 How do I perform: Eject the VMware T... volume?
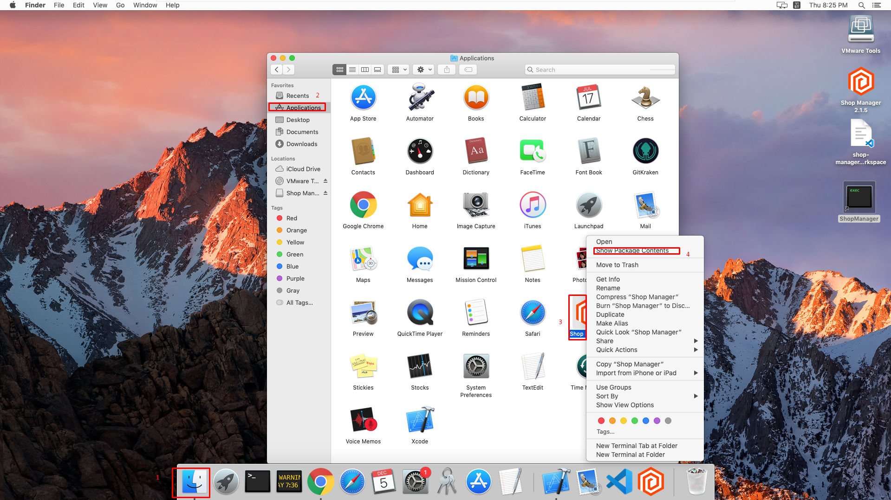click(x=325, y=181)
